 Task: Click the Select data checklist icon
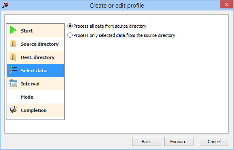point(13,70)
